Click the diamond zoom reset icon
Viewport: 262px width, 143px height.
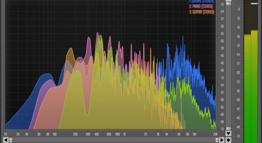[x=228, y=140]
